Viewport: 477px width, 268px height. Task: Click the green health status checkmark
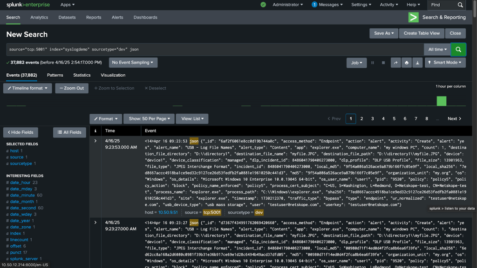263,5
